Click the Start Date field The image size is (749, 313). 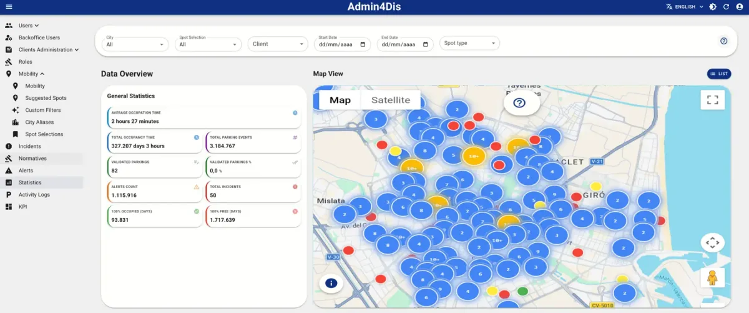pos(342,44)
